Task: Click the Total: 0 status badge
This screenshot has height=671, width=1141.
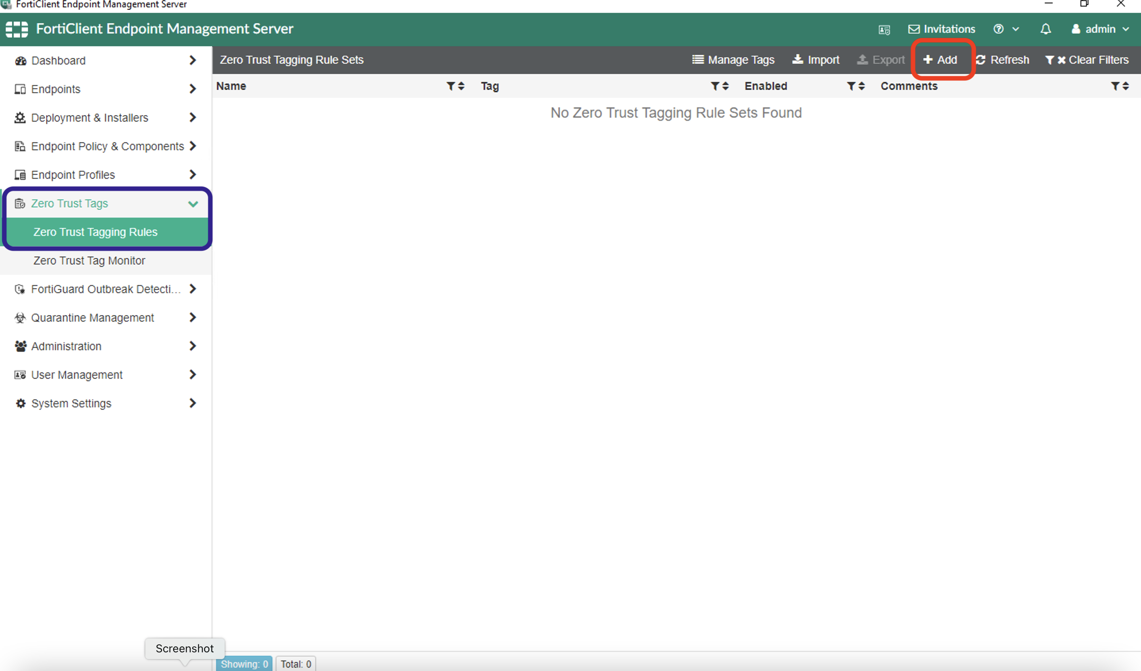Action: point(296,664)
